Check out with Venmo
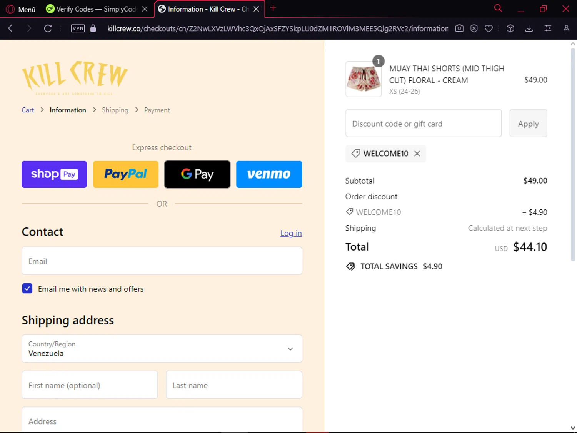This screenshot has height=433, width=577. [269, 174]
